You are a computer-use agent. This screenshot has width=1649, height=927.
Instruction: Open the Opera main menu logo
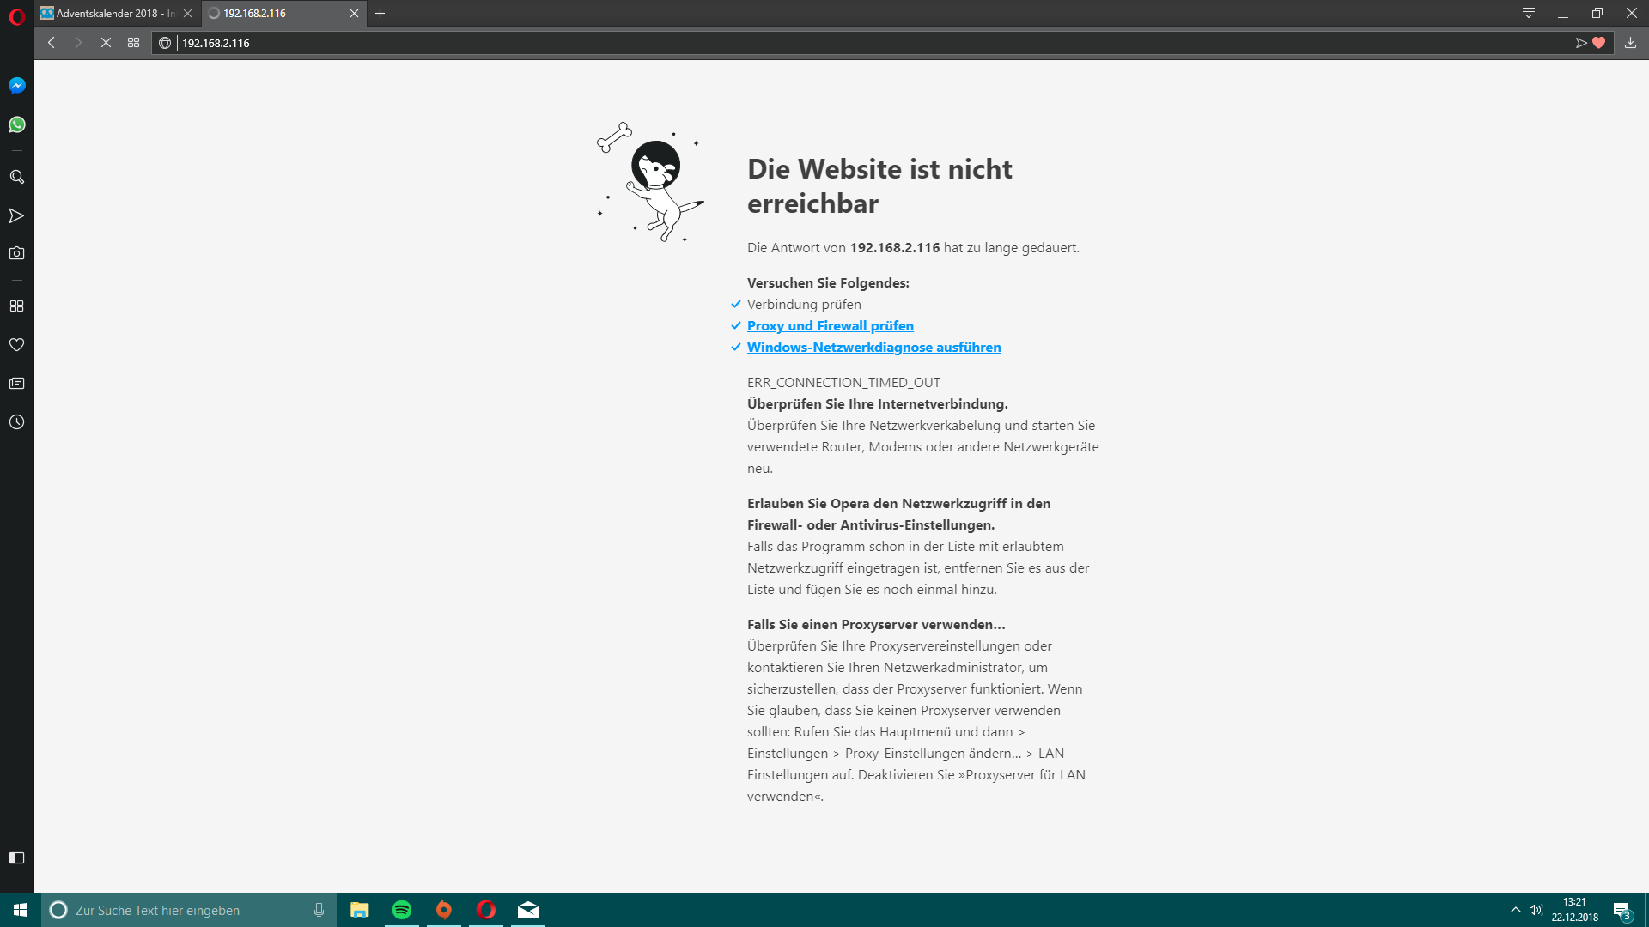click(17, 15)
